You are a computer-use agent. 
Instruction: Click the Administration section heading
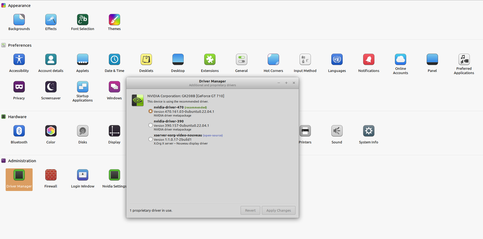point(22,161)
